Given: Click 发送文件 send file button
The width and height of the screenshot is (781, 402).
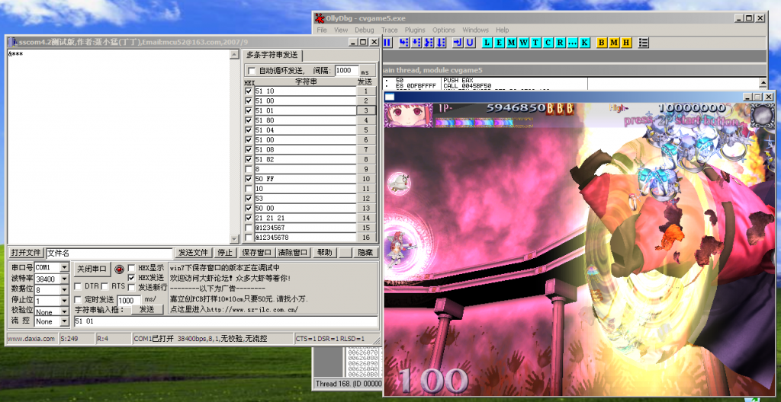Looking at the screenshot, I should coord(193,253).
